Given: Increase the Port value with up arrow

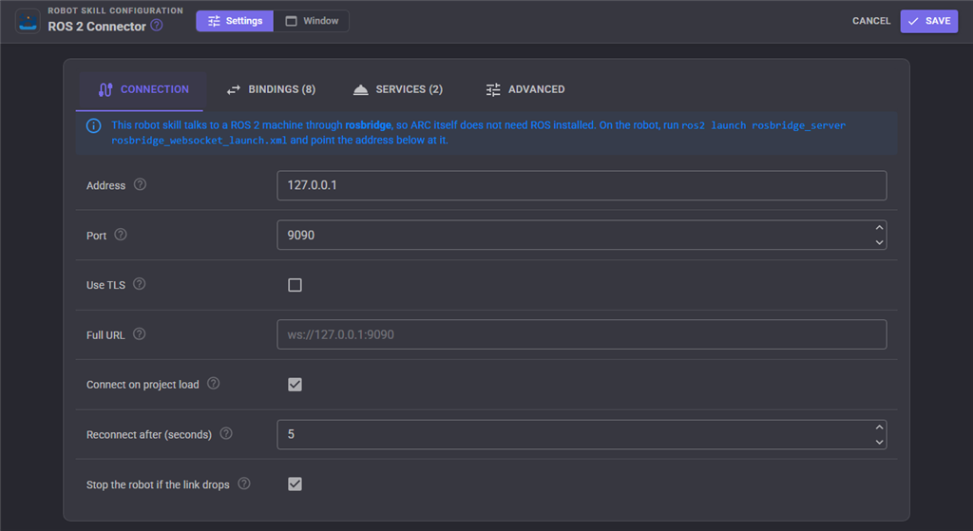Looking at the screenshot, I should [879, 228].
